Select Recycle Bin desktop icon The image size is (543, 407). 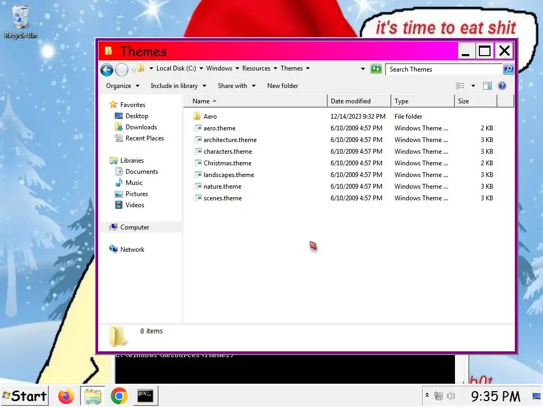coord(21,21)
